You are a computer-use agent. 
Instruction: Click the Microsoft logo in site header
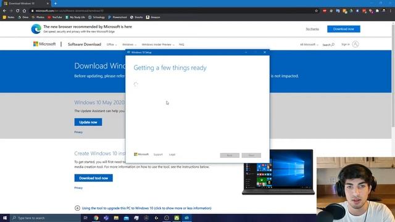pyautogui.click(x=44, y=44)
